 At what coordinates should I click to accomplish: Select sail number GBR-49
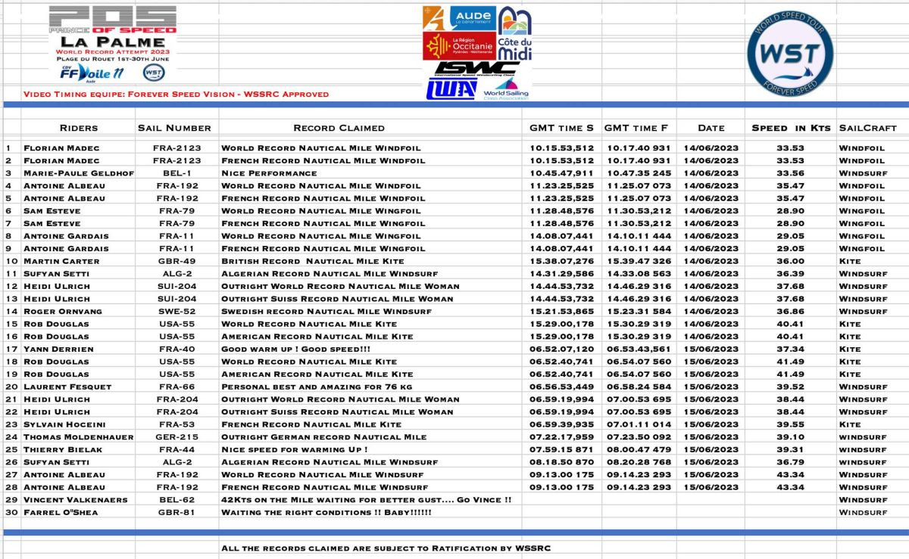click(x=176, y=261)
